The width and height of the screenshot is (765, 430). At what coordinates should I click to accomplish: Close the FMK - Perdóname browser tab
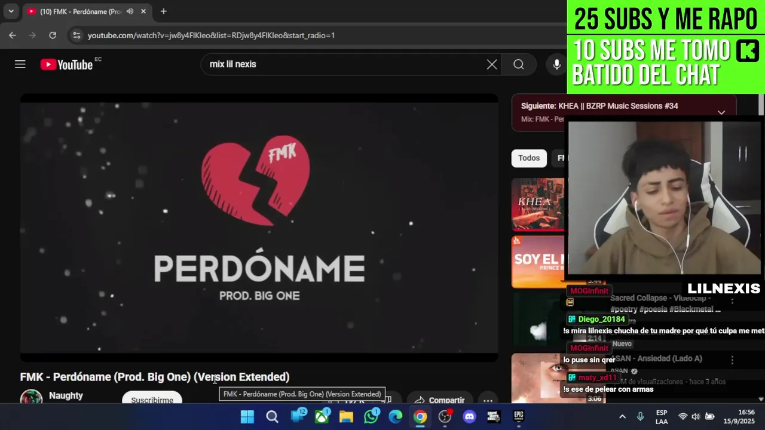(143, 11)
